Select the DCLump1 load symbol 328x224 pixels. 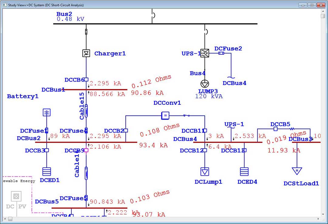tap(205, 171)
